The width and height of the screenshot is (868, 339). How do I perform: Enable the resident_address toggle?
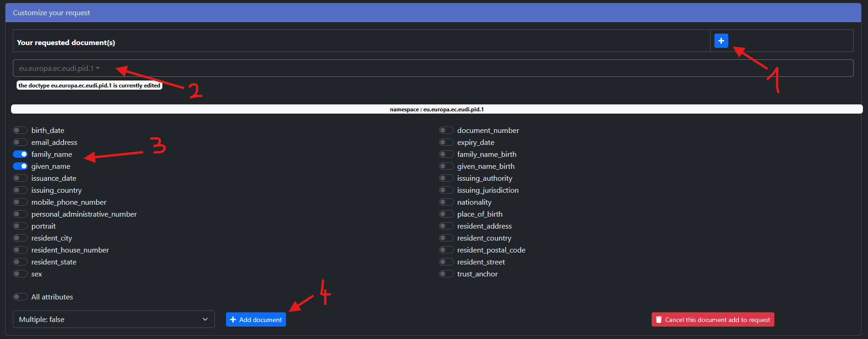point(446,226)
